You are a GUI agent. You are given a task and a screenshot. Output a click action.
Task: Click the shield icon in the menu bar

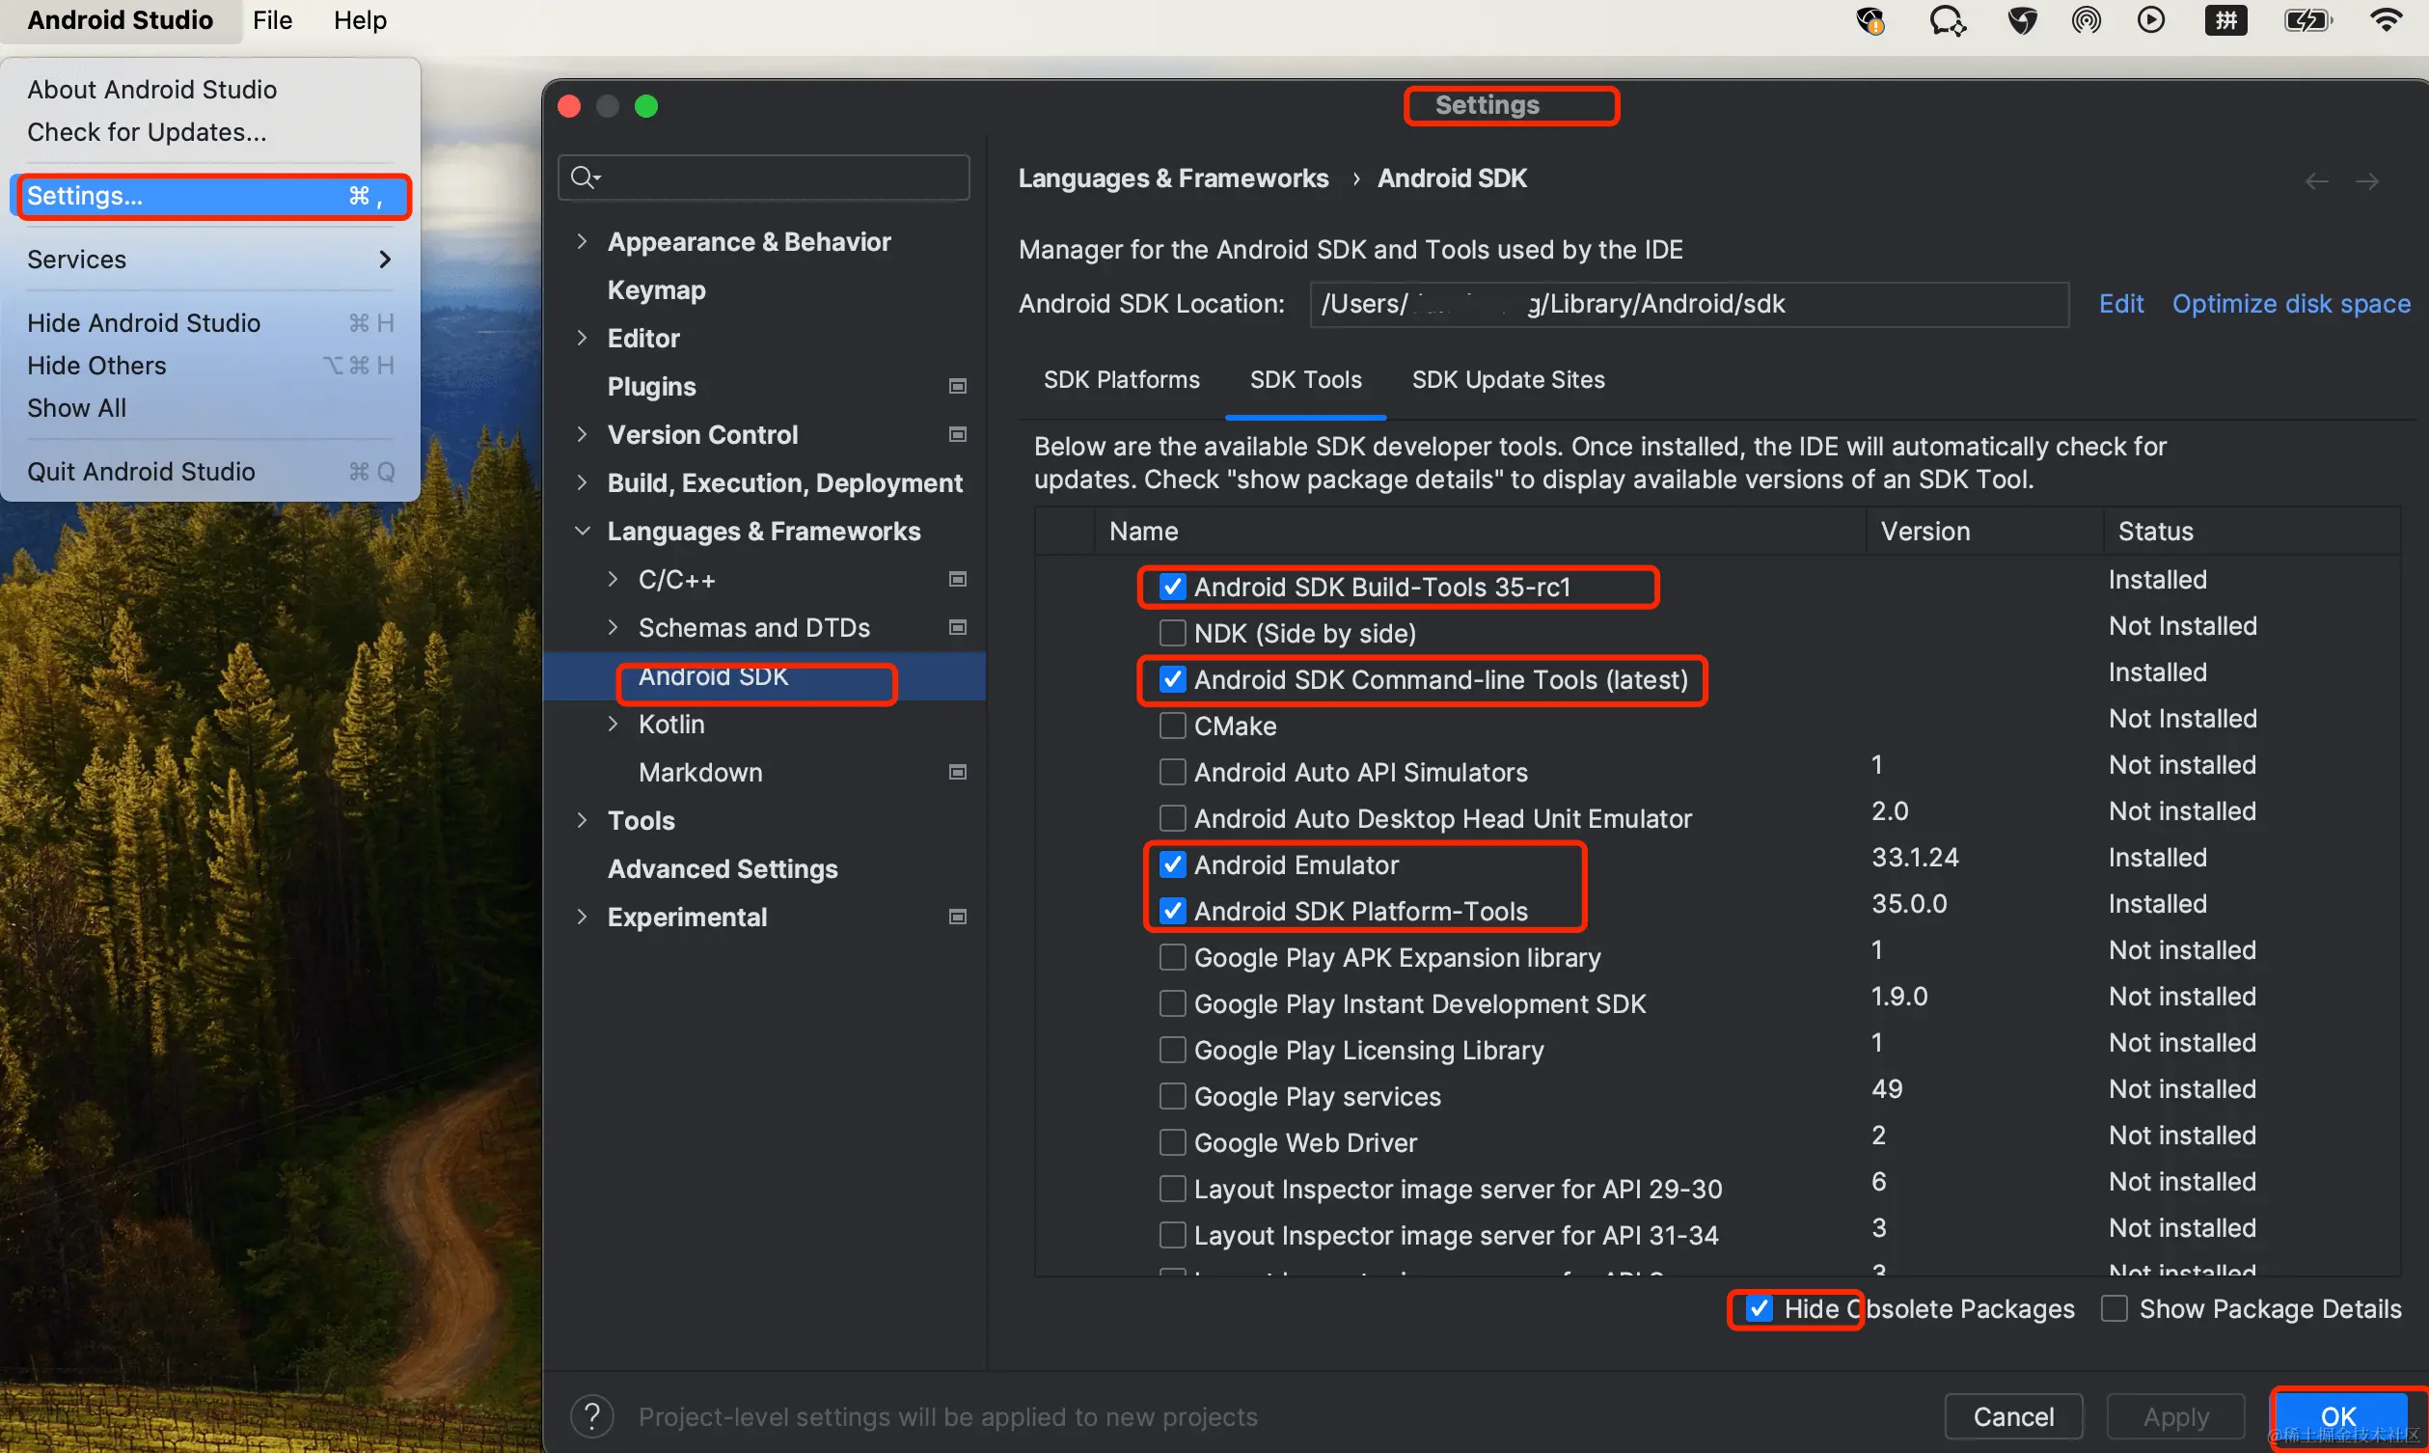click(x=2022, y=19)
